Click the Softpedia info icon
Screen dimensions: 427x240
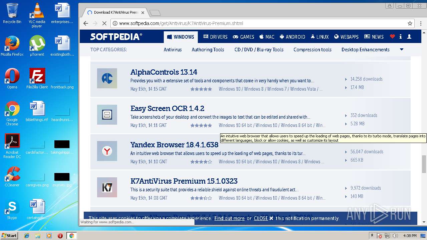click(x=401, y=37)
